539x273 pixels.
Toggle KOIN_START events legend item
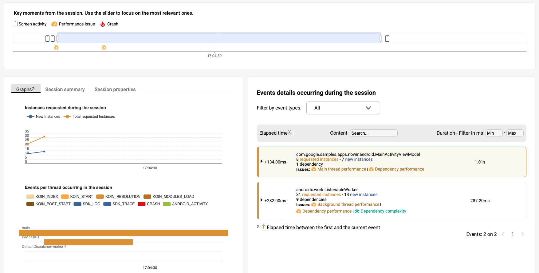77,197
